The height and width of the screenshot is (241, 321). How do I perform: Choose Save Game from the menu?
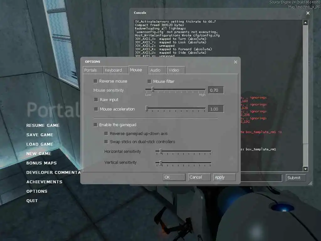point(40,135)
